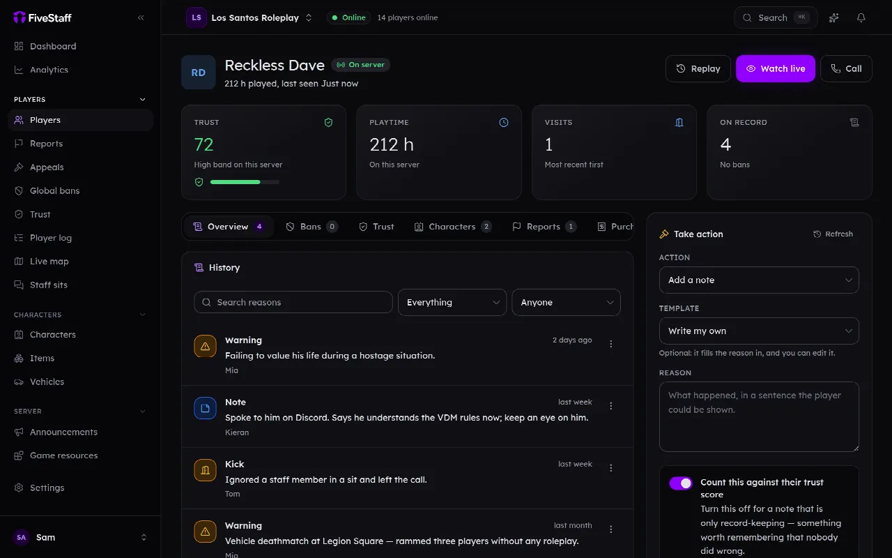Open kebab menu for Legion Square warning
The image size is (892, 558).
coord(611,529)
